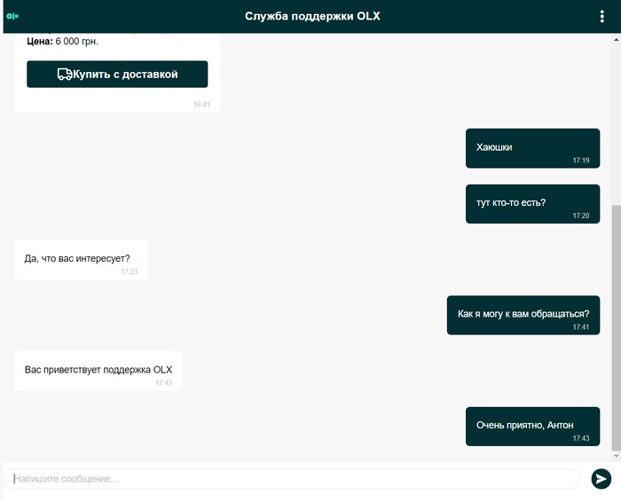Click the "Очень приятно, Антон" message bubble
Screen dimensions: 621x502
click(x=532, y=426)
